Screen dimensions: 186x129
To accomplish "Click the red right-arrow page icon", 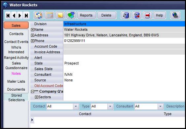I will coord(147,15).
